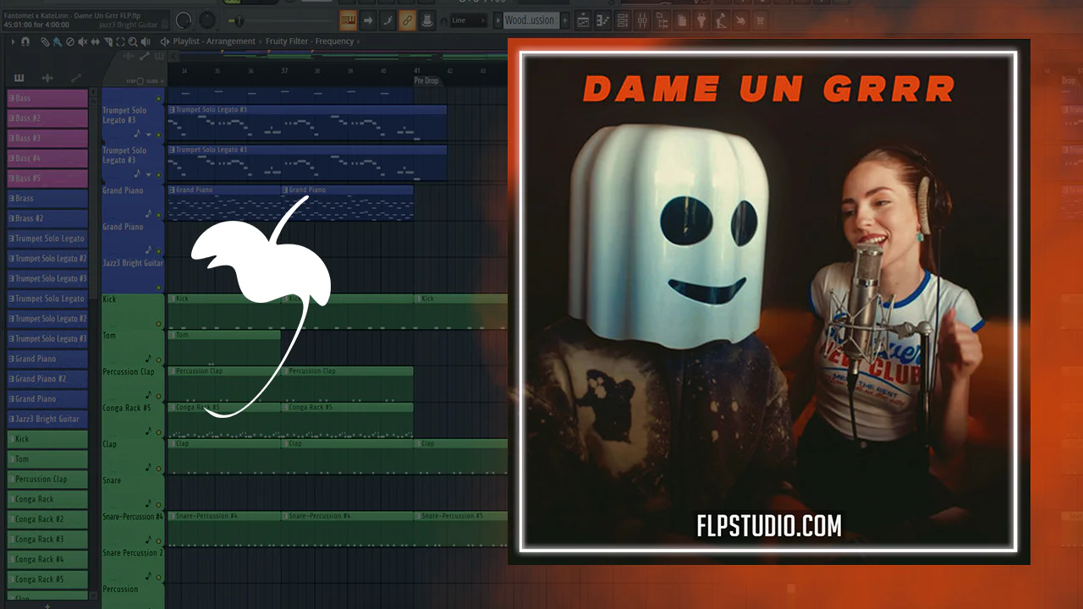The width and height of the screenshot is (1083, 609).
Task: Open the plugin picker plug icon
Action: pos(701,20)
